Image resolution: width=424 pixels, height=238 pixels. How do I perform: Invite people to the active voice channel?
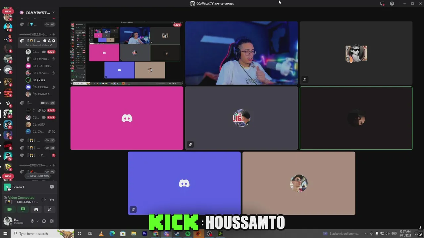(49, 41)
